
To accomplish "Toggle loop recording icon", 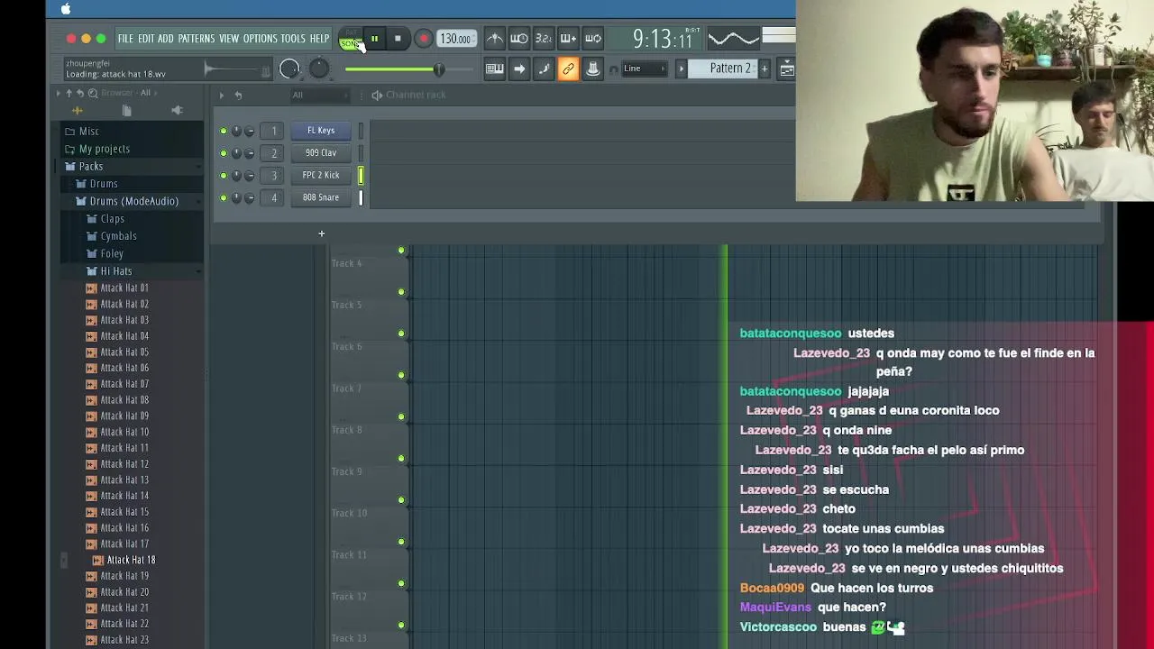I will click(592, 39).
